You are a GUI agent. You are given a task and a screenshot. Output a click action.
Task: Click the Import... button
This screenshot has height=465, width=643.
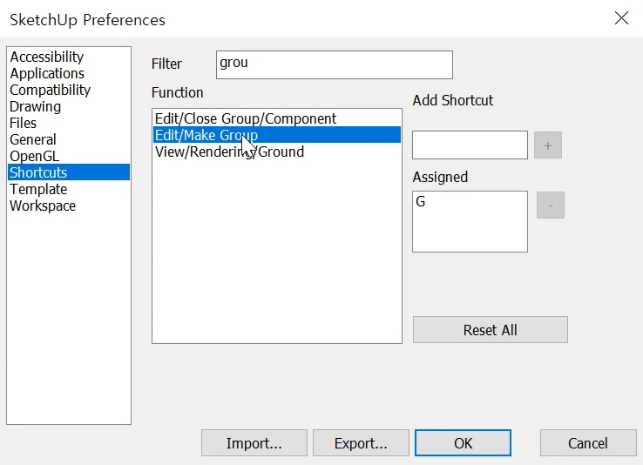(x=254, y=443)
